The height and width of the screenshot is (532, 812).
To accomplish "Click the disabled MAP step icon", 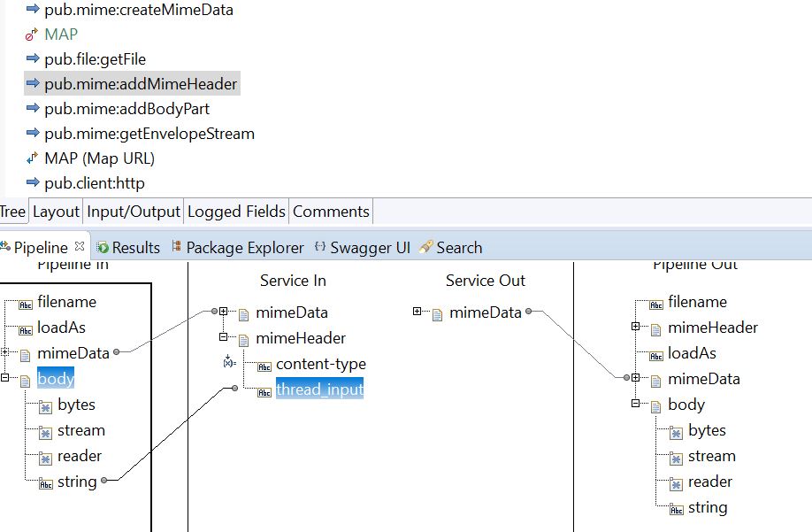I will [x=32, y=35].
